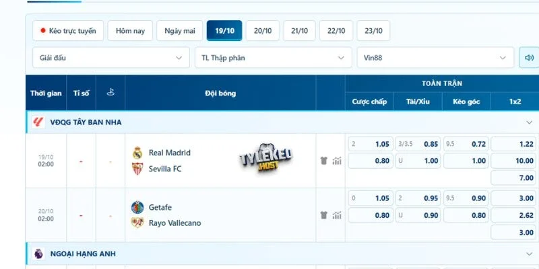Open the Vin88 bookmaker dropdown

(x=435, y=58)
